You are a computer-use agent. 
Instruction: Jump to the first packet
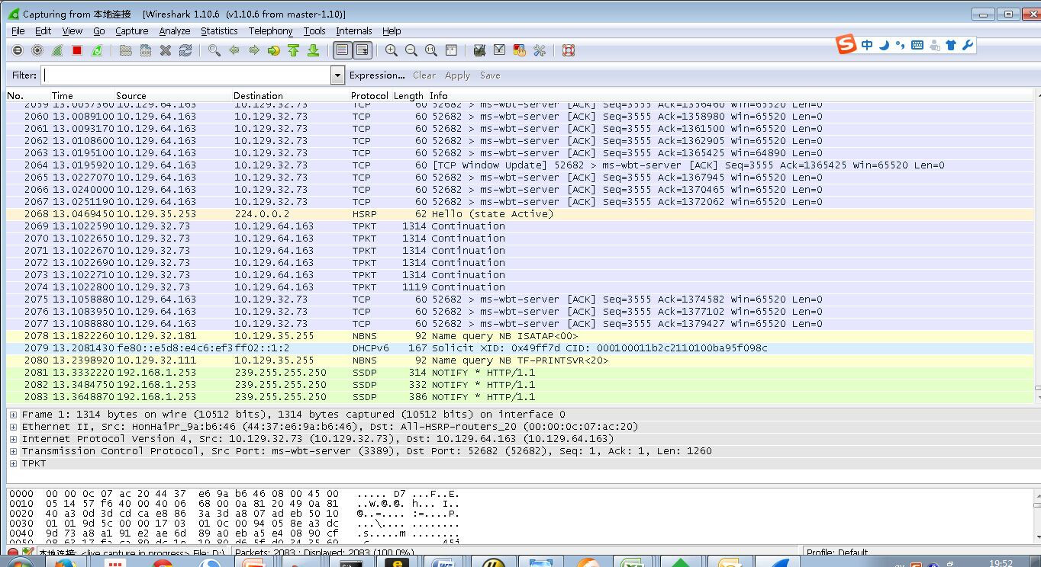click(294, 50)
